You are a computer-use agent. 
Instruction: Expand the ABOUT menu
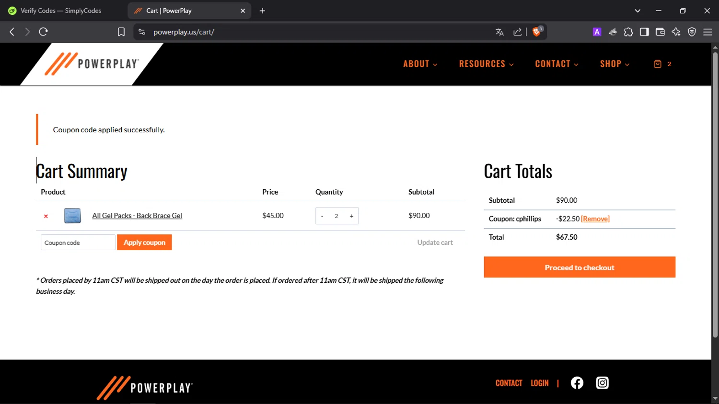(420, 64)
